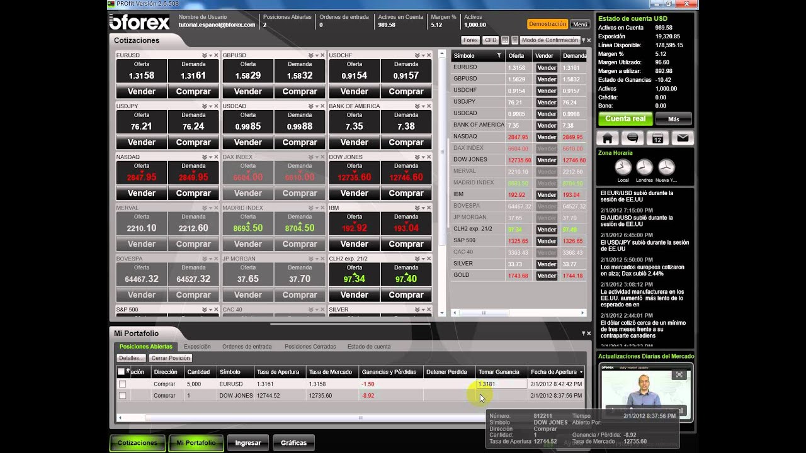Image resolution: width=806 pixels, height=453 pixels.
Task: Click the Gráficas bottom button
Action: [x=293, y=443]
